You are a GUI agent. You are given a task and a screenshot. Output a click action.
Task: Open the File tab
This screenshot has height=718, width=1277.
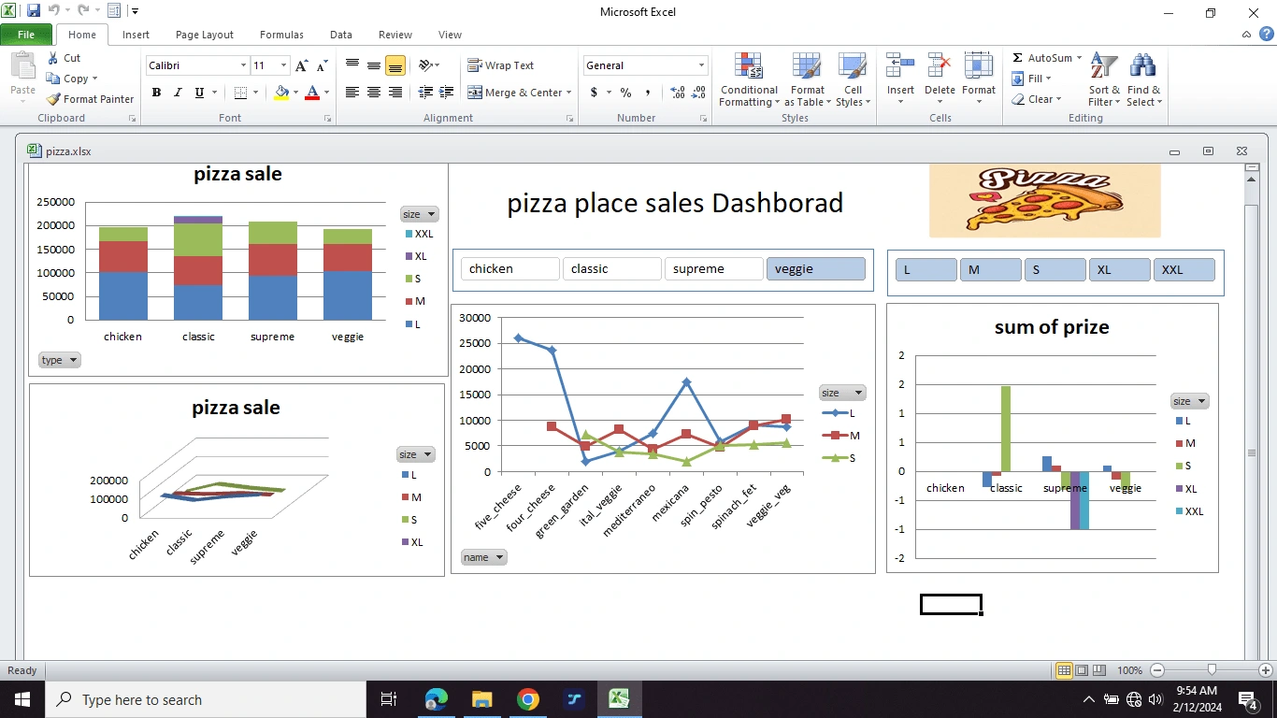pos(26,35)
